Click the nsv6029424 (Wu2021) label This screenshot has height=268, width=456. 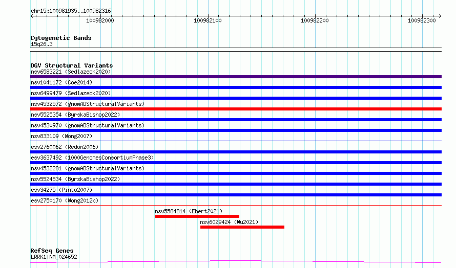point(229,222)
